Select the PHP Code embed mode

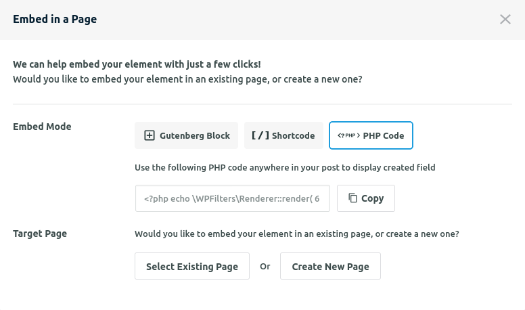[x=371, y=135]
